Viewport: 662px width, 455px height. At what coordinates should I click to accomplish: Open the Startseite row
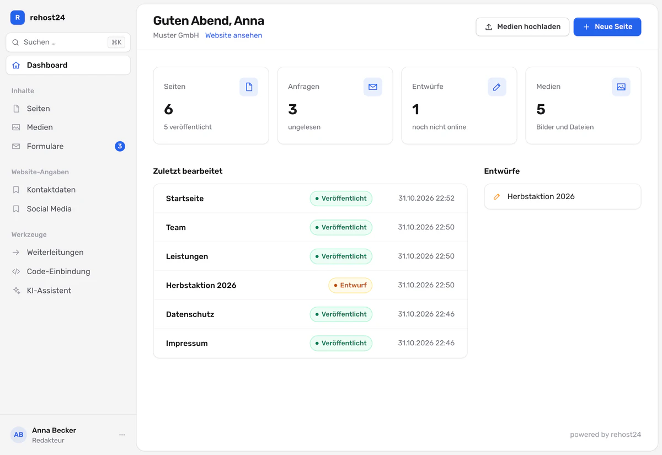310,199
